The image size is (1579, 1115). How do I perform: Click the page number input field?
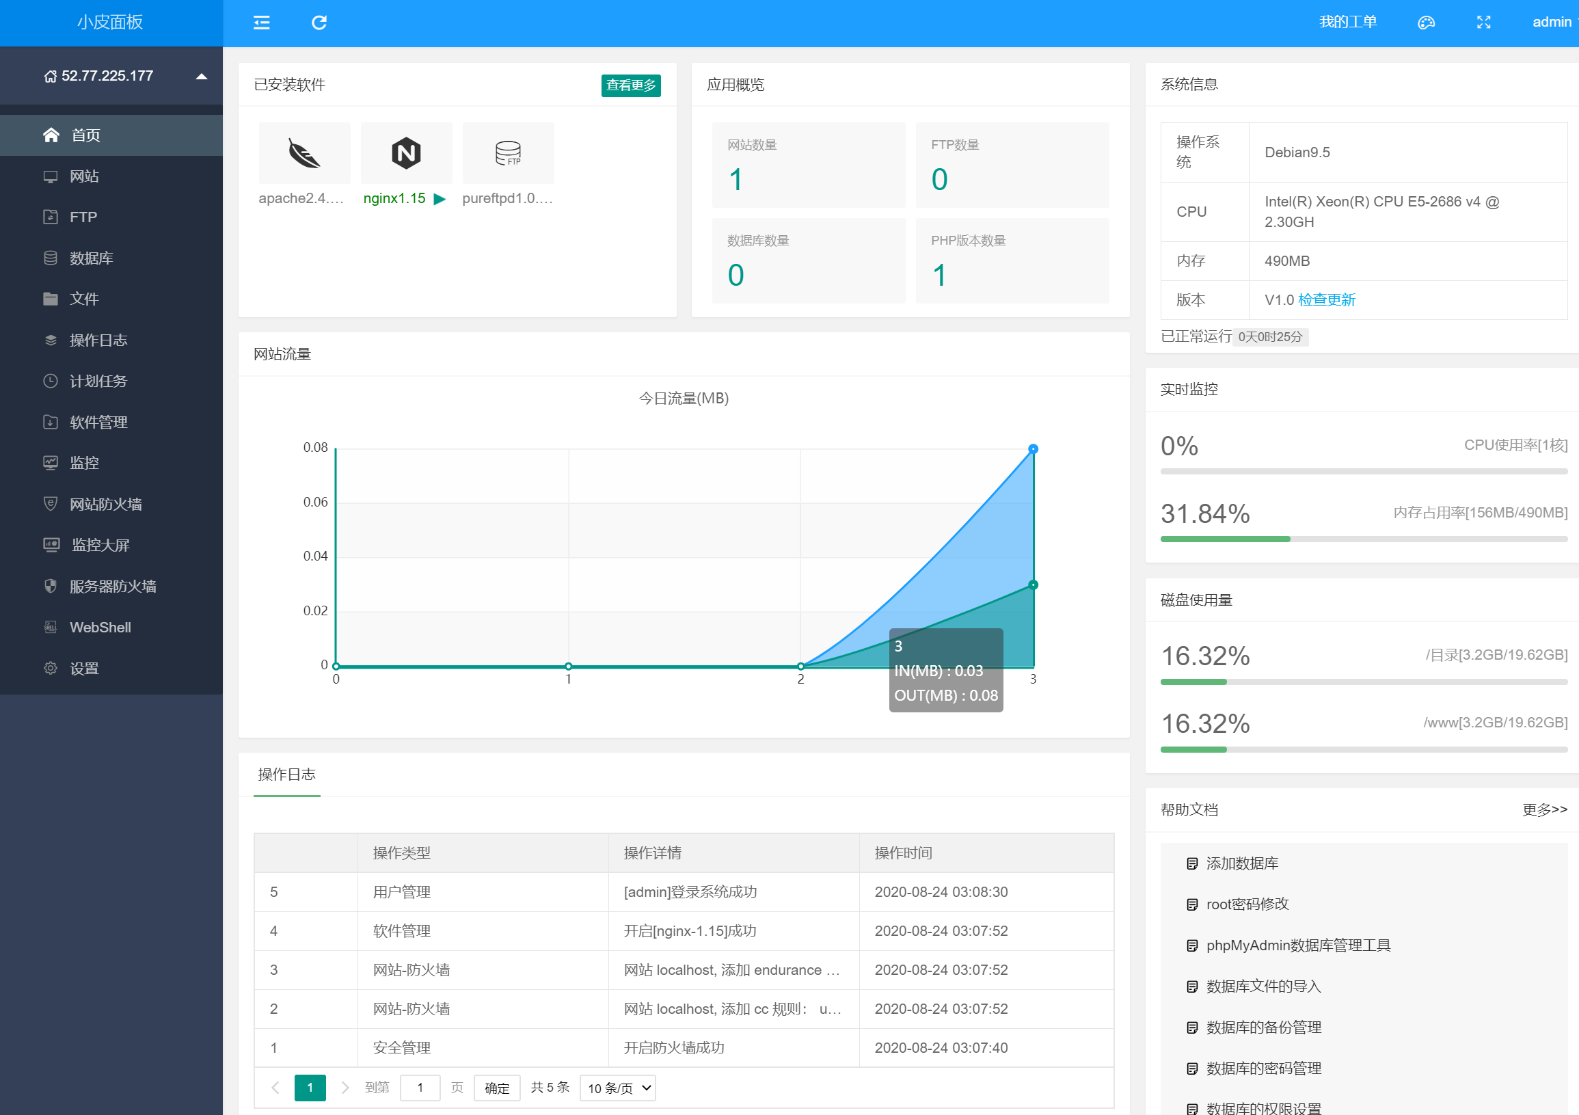pyautogui.click(x=420, y=1088)
